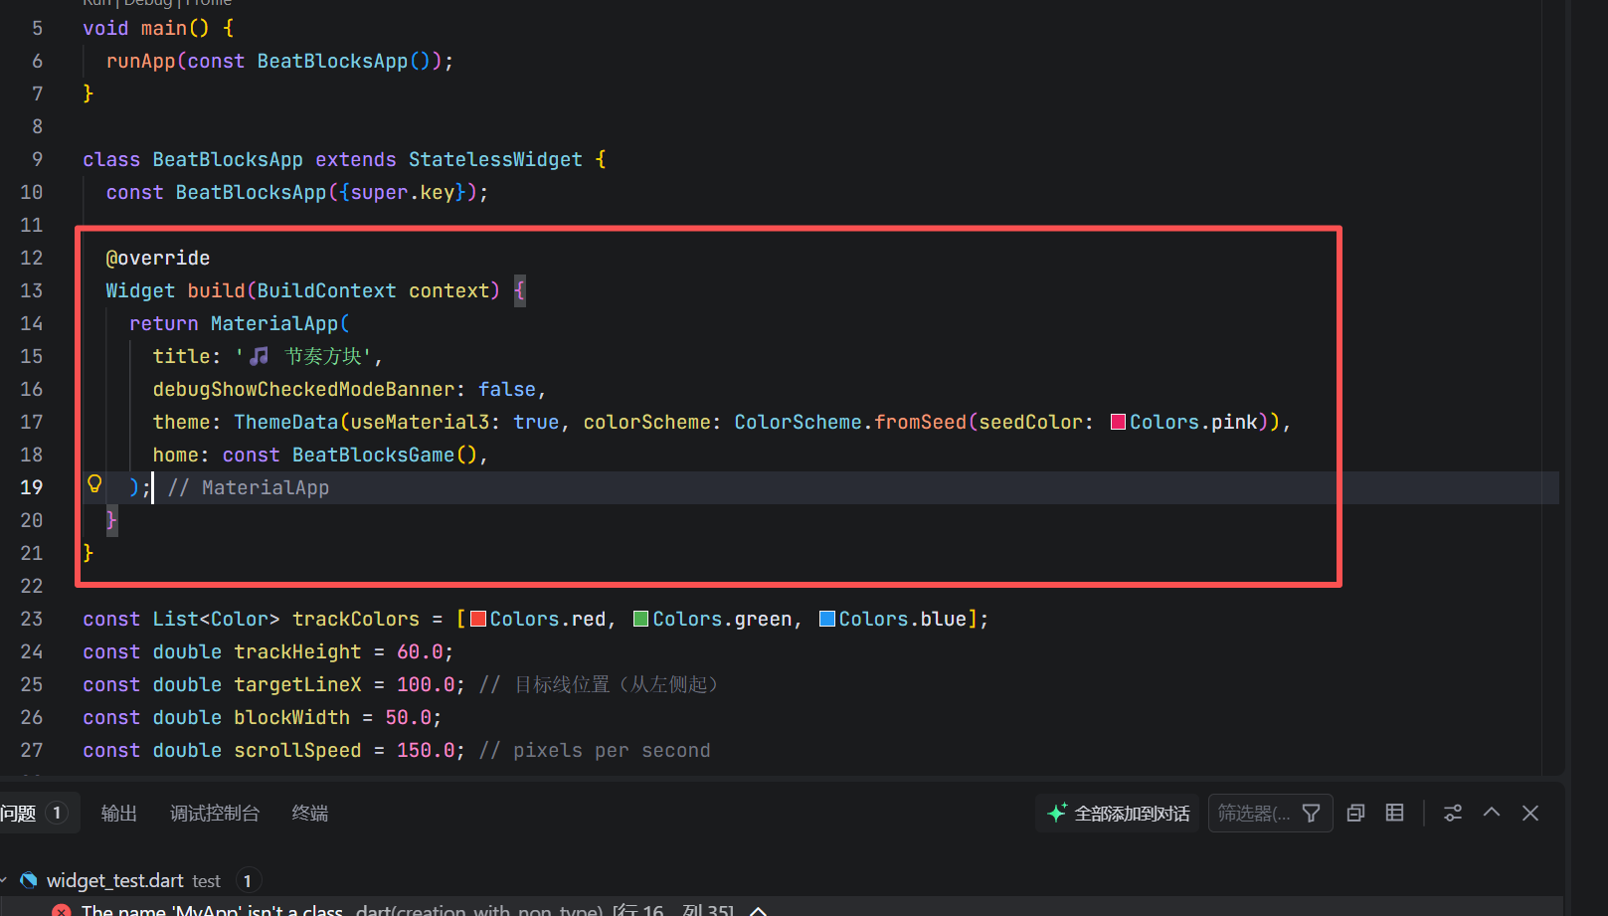Click 'targetLineX' constant on line 25
This screenshot has width=1608, height=916.
297,684
